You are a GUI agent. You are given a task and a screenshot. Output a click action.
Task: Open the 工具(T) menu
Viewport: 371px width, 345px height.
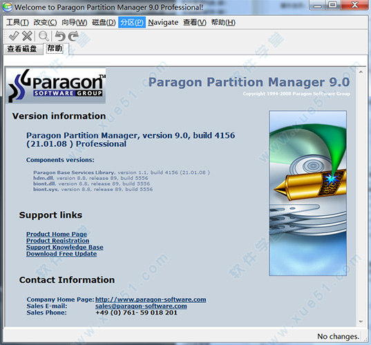pos(17,23)
